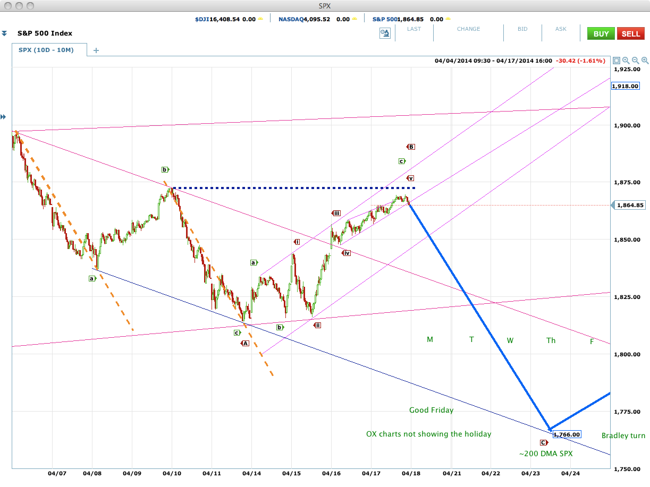Click the 'M' weekday annotation
This screenshot has height=487, width=650.
coord(430,339)
